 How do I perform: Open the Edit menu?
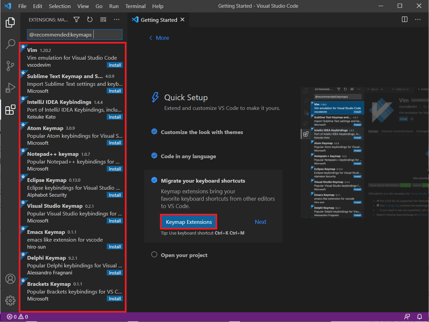pos(38,6)
